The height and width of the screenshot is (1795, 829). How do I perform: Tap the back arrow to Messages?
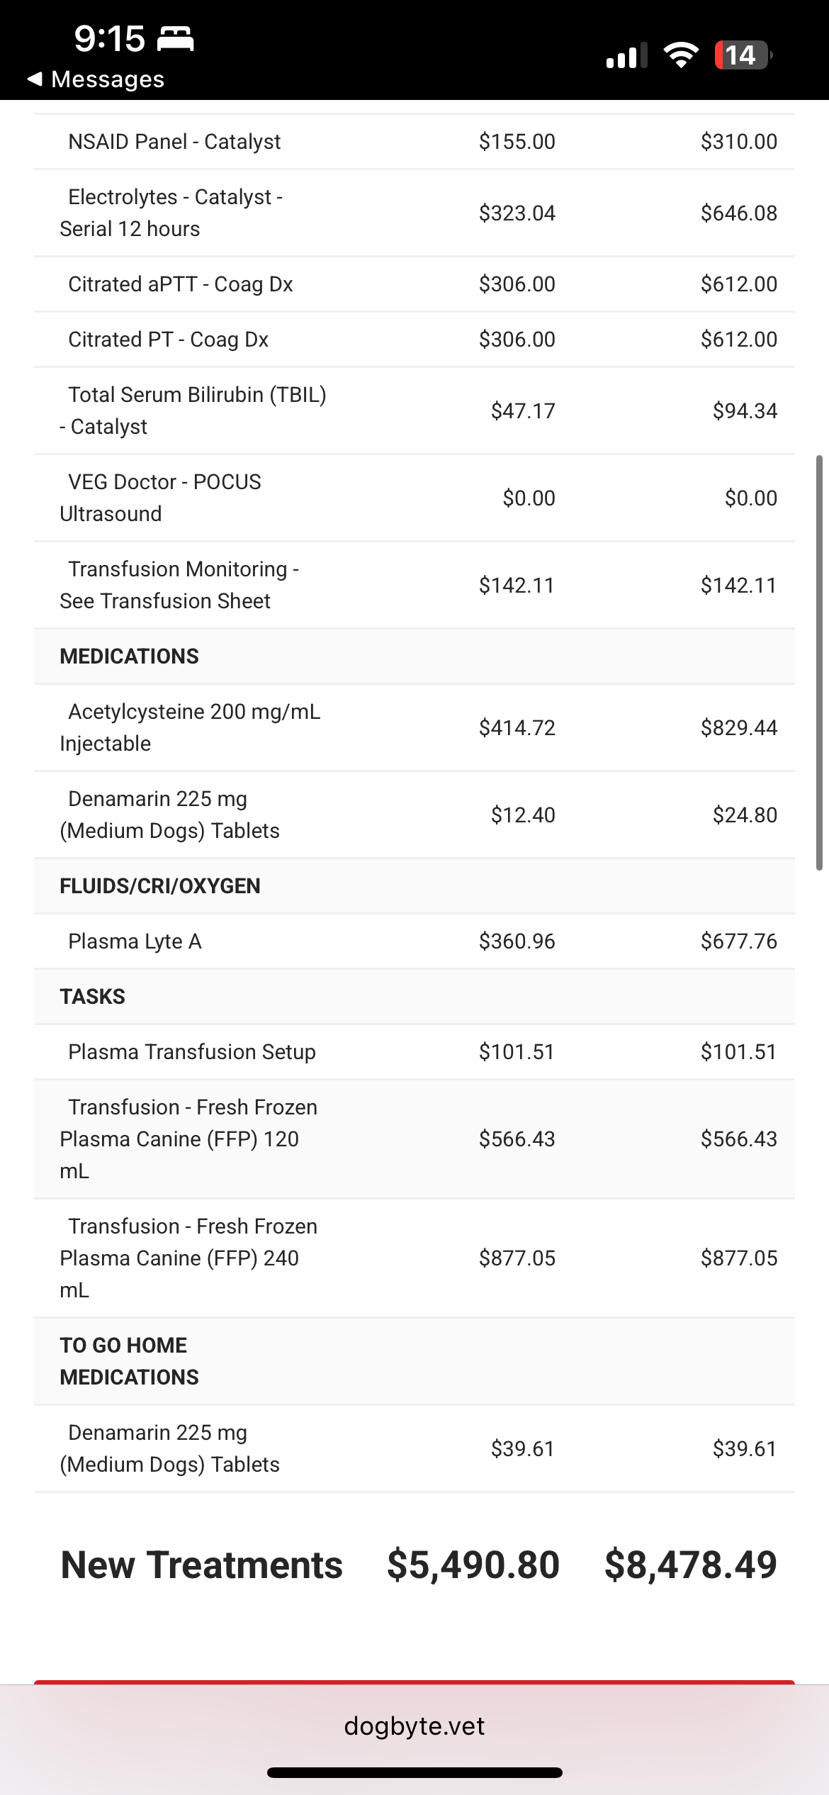coord(35,79)
